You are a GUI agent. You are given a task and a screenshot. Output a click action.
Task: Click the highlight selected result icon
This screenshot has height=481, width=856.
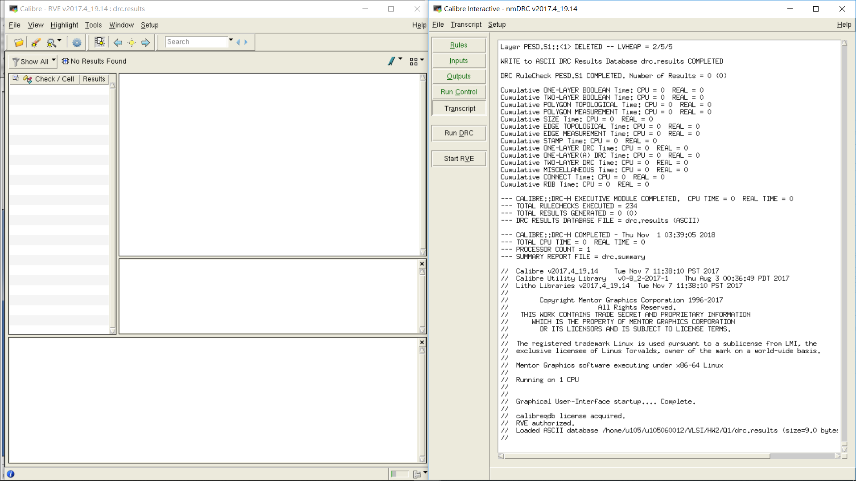100,42
